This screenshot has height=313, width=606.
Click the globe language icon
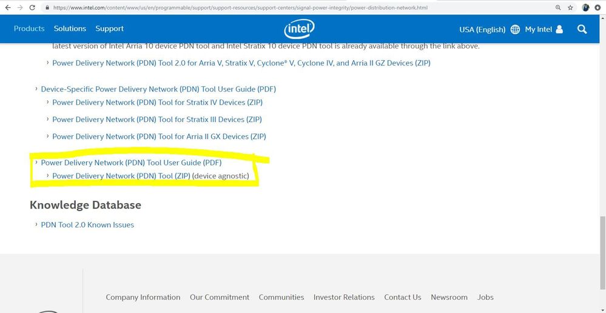click(x=515, y=29)
